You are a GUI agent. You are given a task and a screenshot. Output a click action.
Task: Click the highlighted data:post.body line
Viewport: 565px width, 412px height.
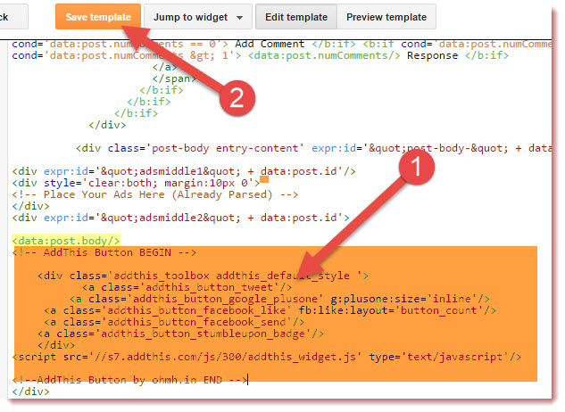tap(66, 241)
